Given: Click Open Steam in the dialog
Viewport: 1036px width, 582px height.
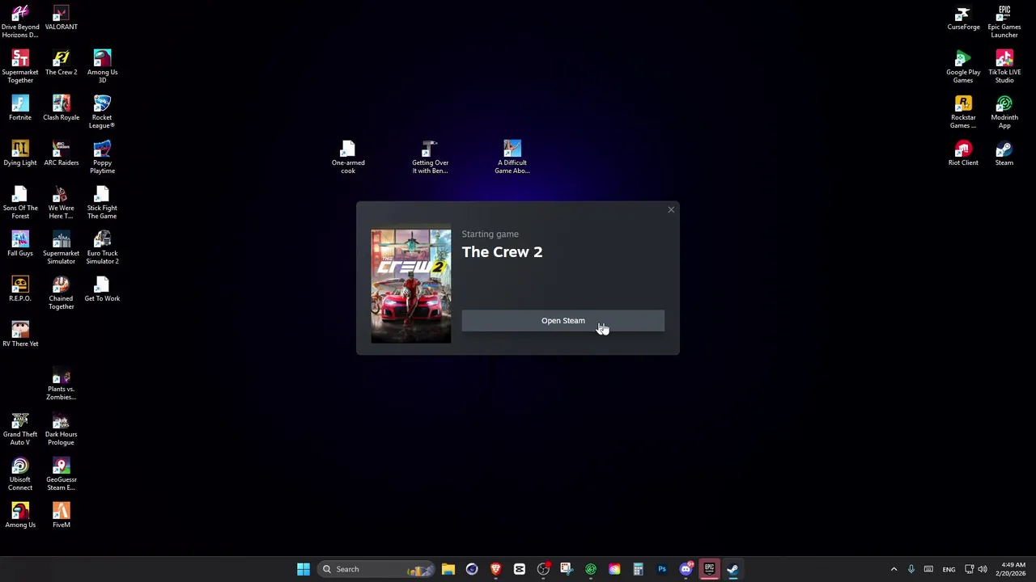Looking at the screenshot, I should tap(563, 321).
